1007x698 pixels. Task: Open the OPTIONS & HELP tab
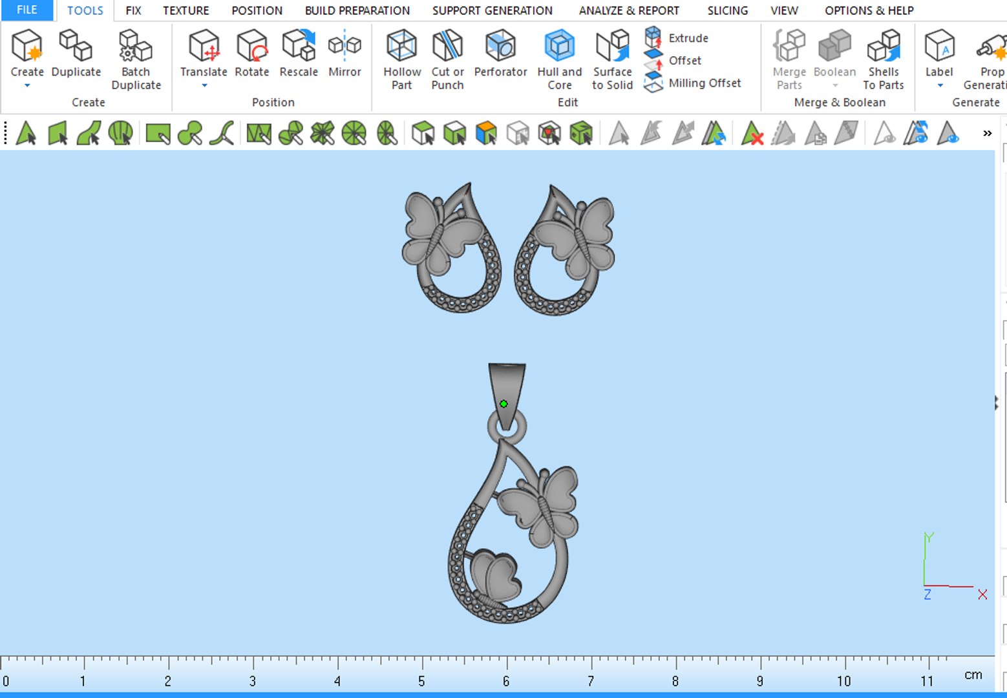coord(869,10)
